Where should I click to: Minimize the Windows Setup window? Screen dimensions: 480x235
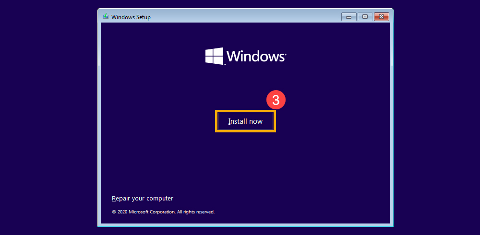[x=348, y=17]
